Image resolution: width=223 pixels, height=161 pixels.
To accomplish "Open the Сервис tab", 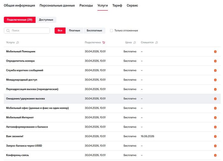I will pos(132,5).
